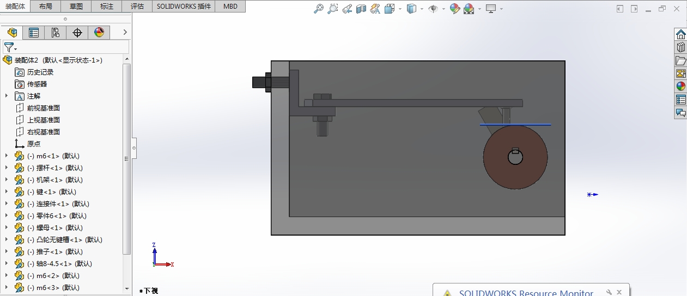Image resolution: width=687 pixels, height=296 pixels.
Task: Select DisplayManager color ball tab
Action: 99,33
